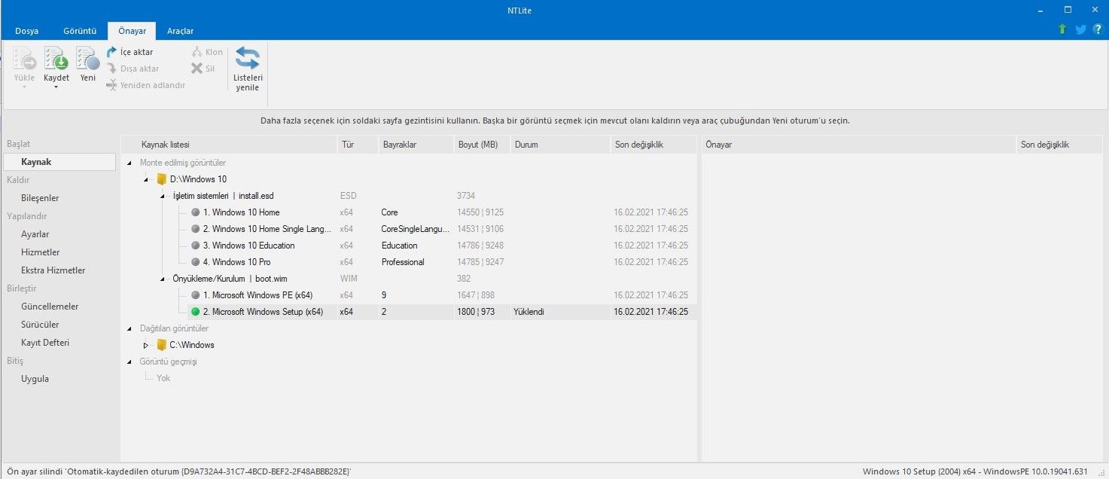The image size is (1109, 479).
Task: Switch to the Görüntü tab
Action: point(78,31)
